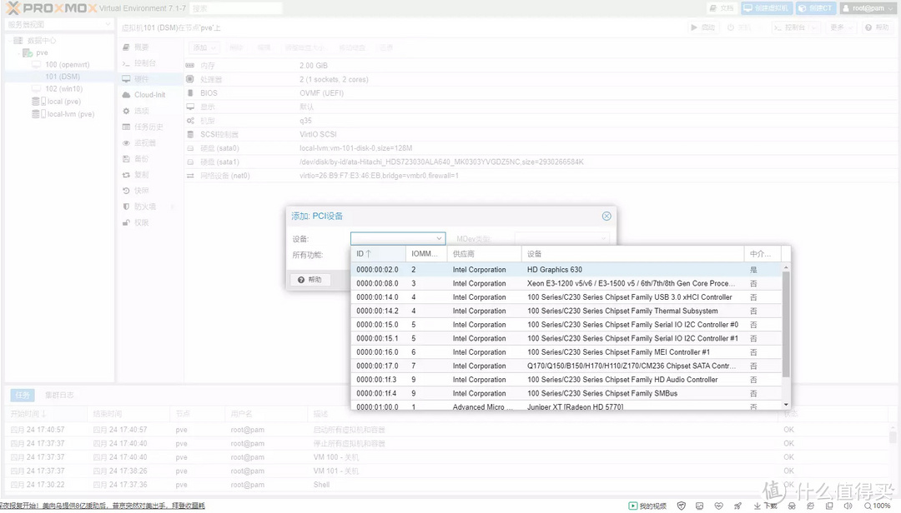The image size is (901, 513).
Task: Open the 控制台 console toolbar dropdown
Action: coord(795,27)
